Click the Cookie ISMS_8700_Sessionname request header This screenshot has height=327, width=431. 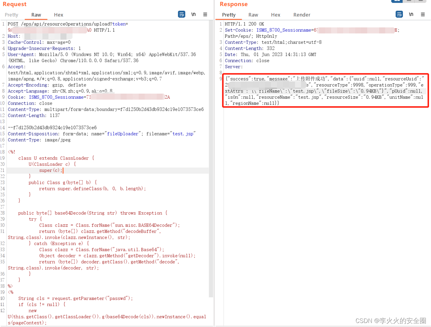tap(89, 97)
